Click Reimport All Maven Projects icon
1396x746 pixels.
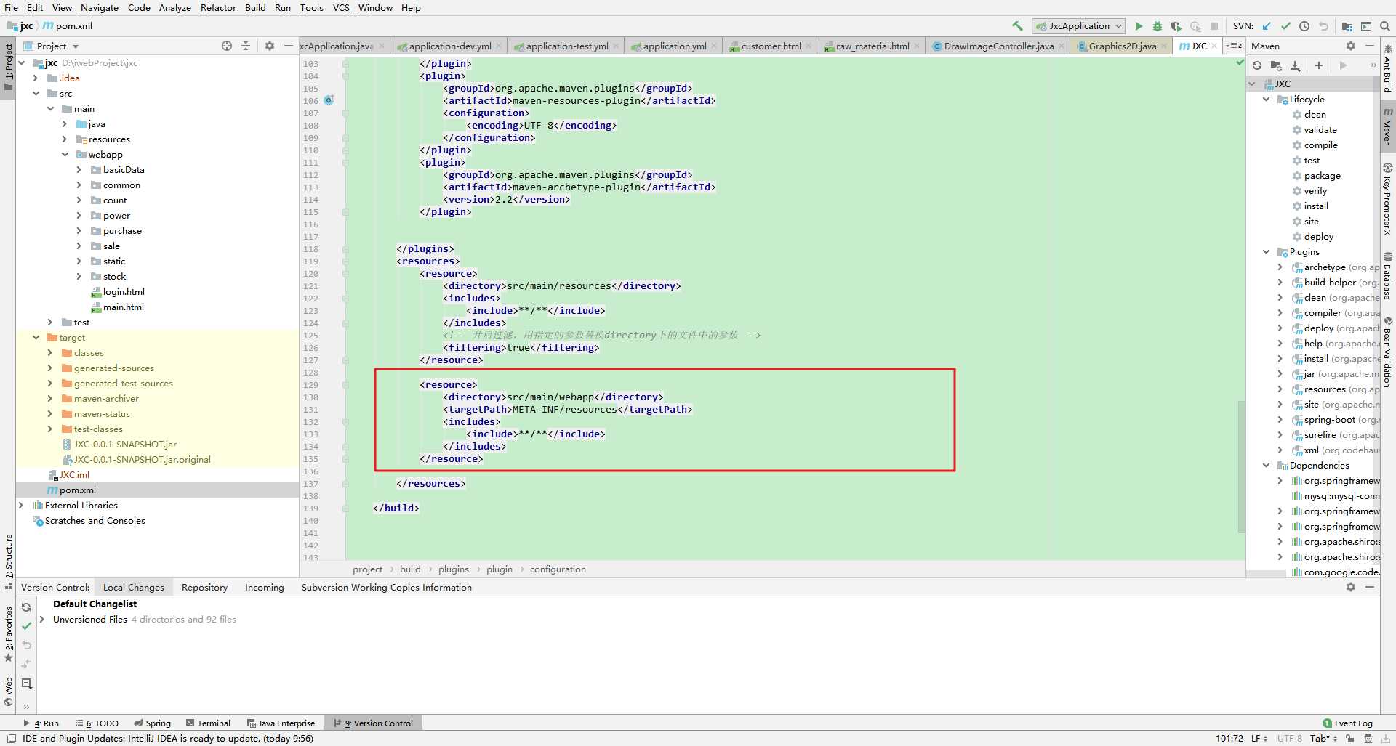[x=1257, y=65]
